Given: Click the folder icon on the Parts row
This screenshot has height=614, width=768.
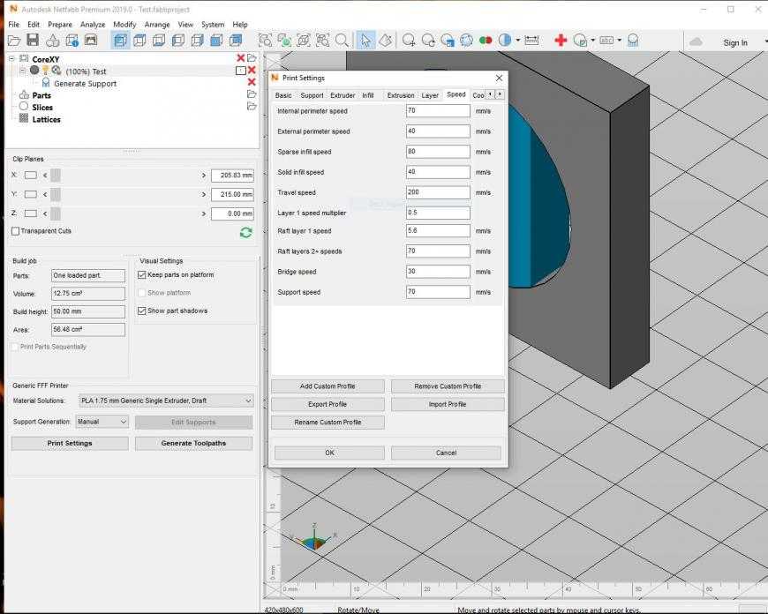Looking at the screenshot, I should (252, 94).
